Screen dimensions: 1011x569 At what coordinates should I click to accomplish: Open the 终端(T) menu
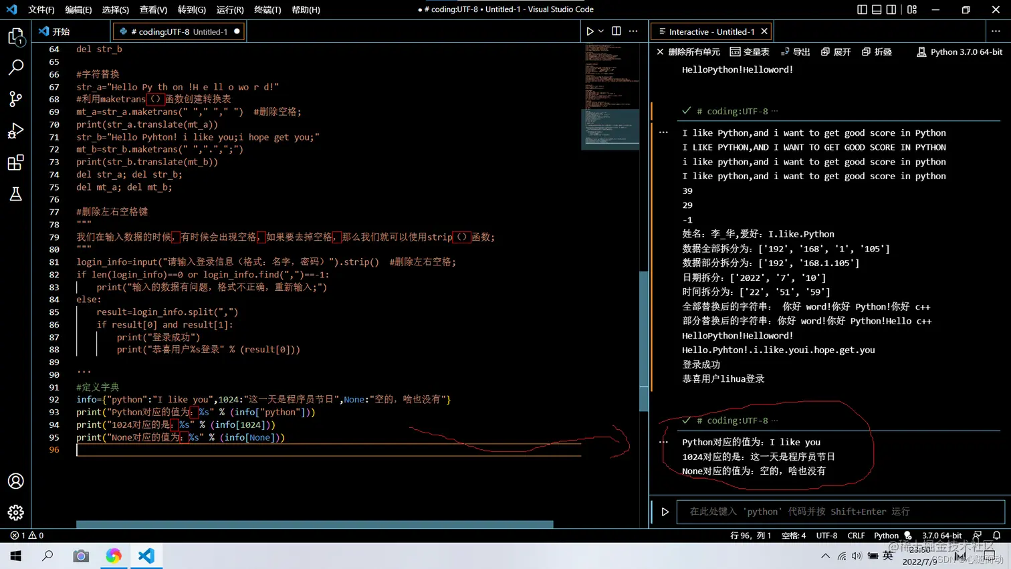coord(267,9)
